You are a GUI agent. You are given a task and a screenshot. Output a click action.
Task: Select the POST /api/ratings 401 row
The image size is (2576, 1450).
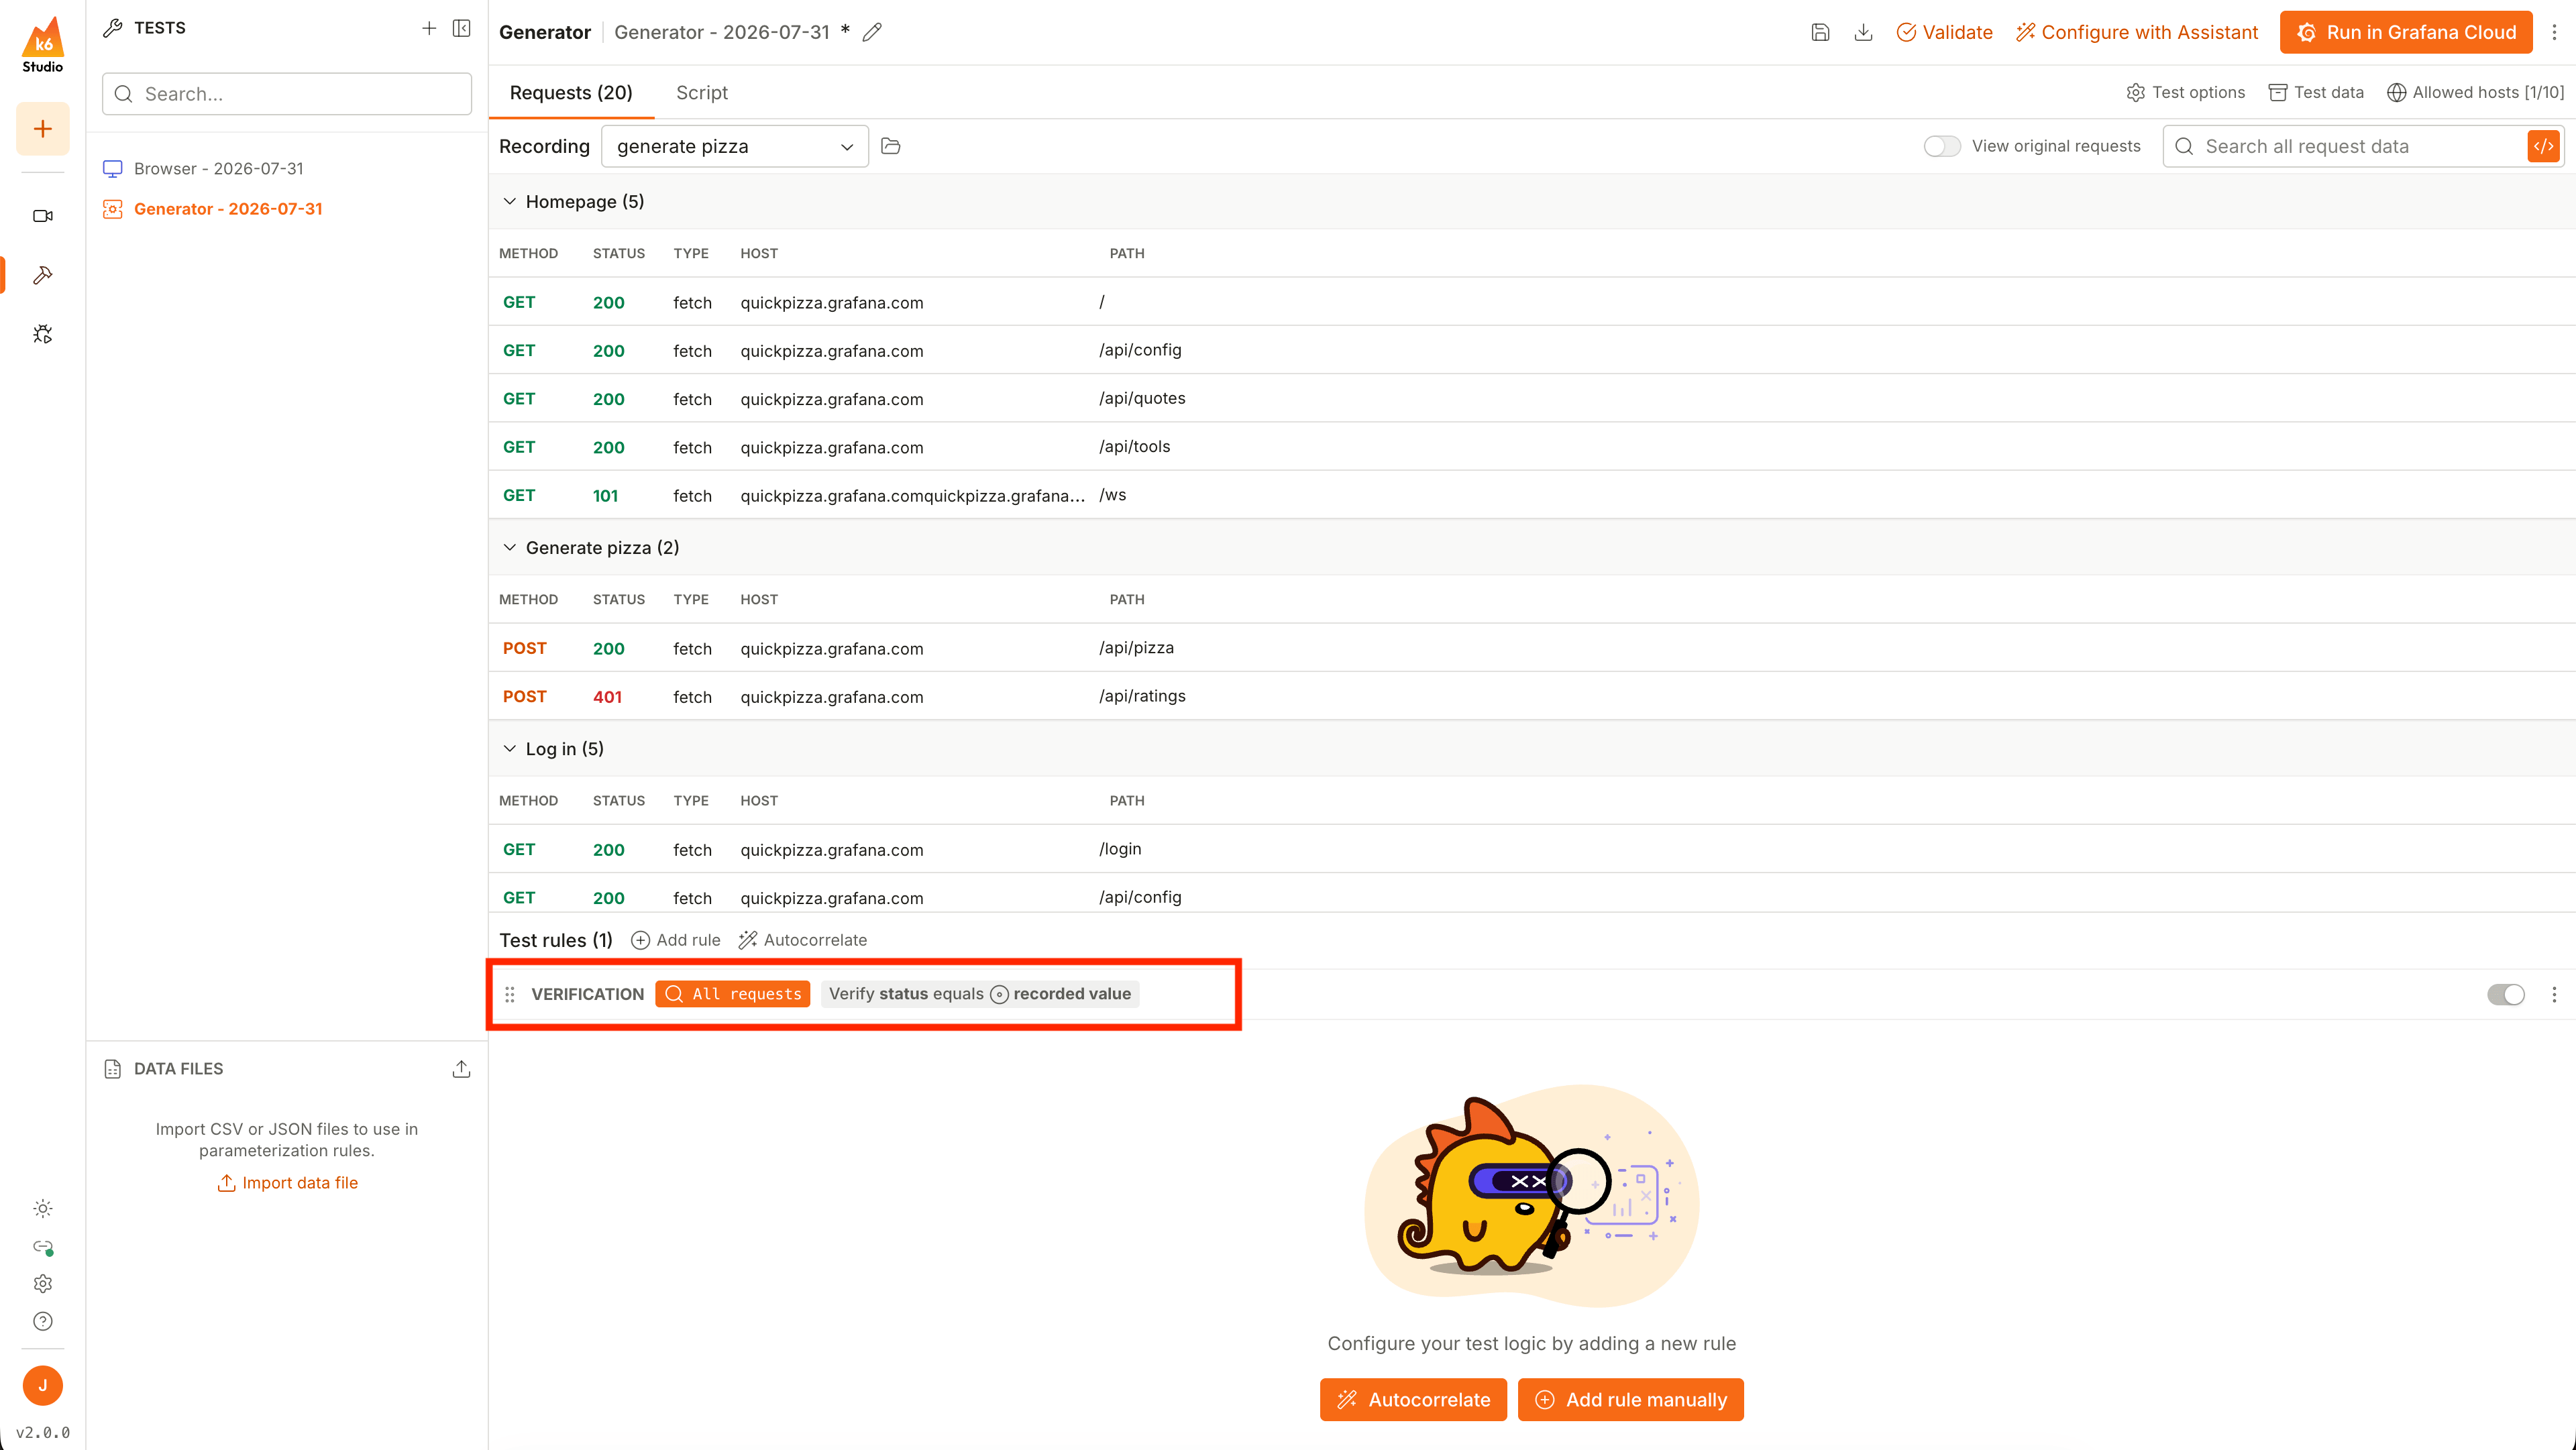pyautogui.click(x=1532, y=696)
